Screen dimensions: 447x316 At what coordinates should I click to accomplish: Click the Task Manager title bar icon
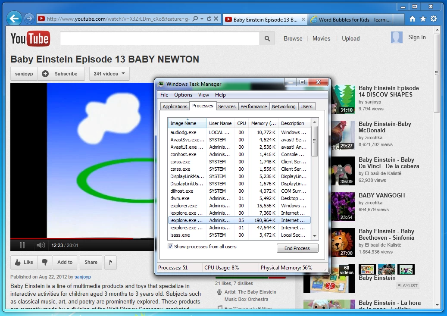[x=161, y=84]
